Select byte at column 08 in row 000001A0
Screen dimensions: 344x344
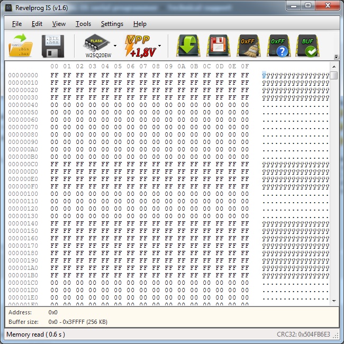[156, 268]
